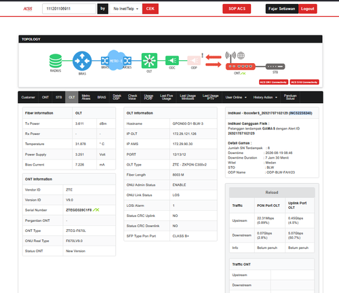The height and width of the screenshot is (293, 339).
Task: Click the Fiber Length value 8003 M
Action: (178, 175)
